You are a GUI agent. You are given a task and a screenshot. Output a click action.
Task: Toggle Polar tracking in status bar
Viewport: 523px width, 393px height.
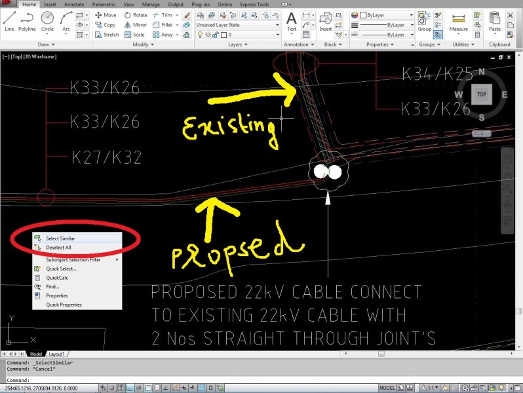[139, 388]
